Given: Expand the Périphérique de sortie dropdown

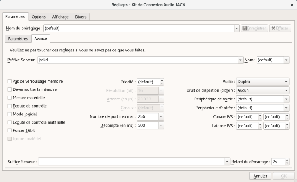Looking at the screenshot, I should point(286,99).
